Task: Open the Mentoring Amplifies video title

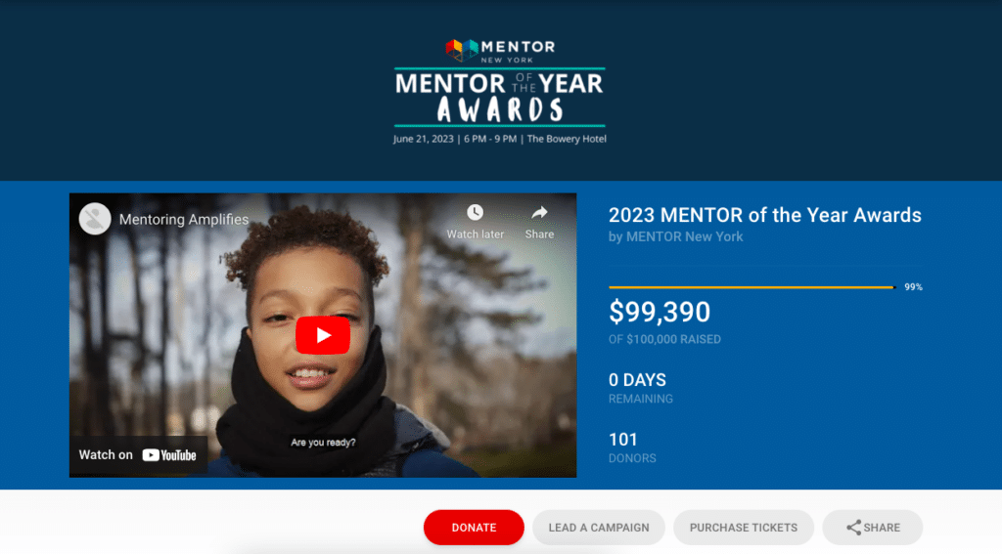Action: (x=184, y=220)
